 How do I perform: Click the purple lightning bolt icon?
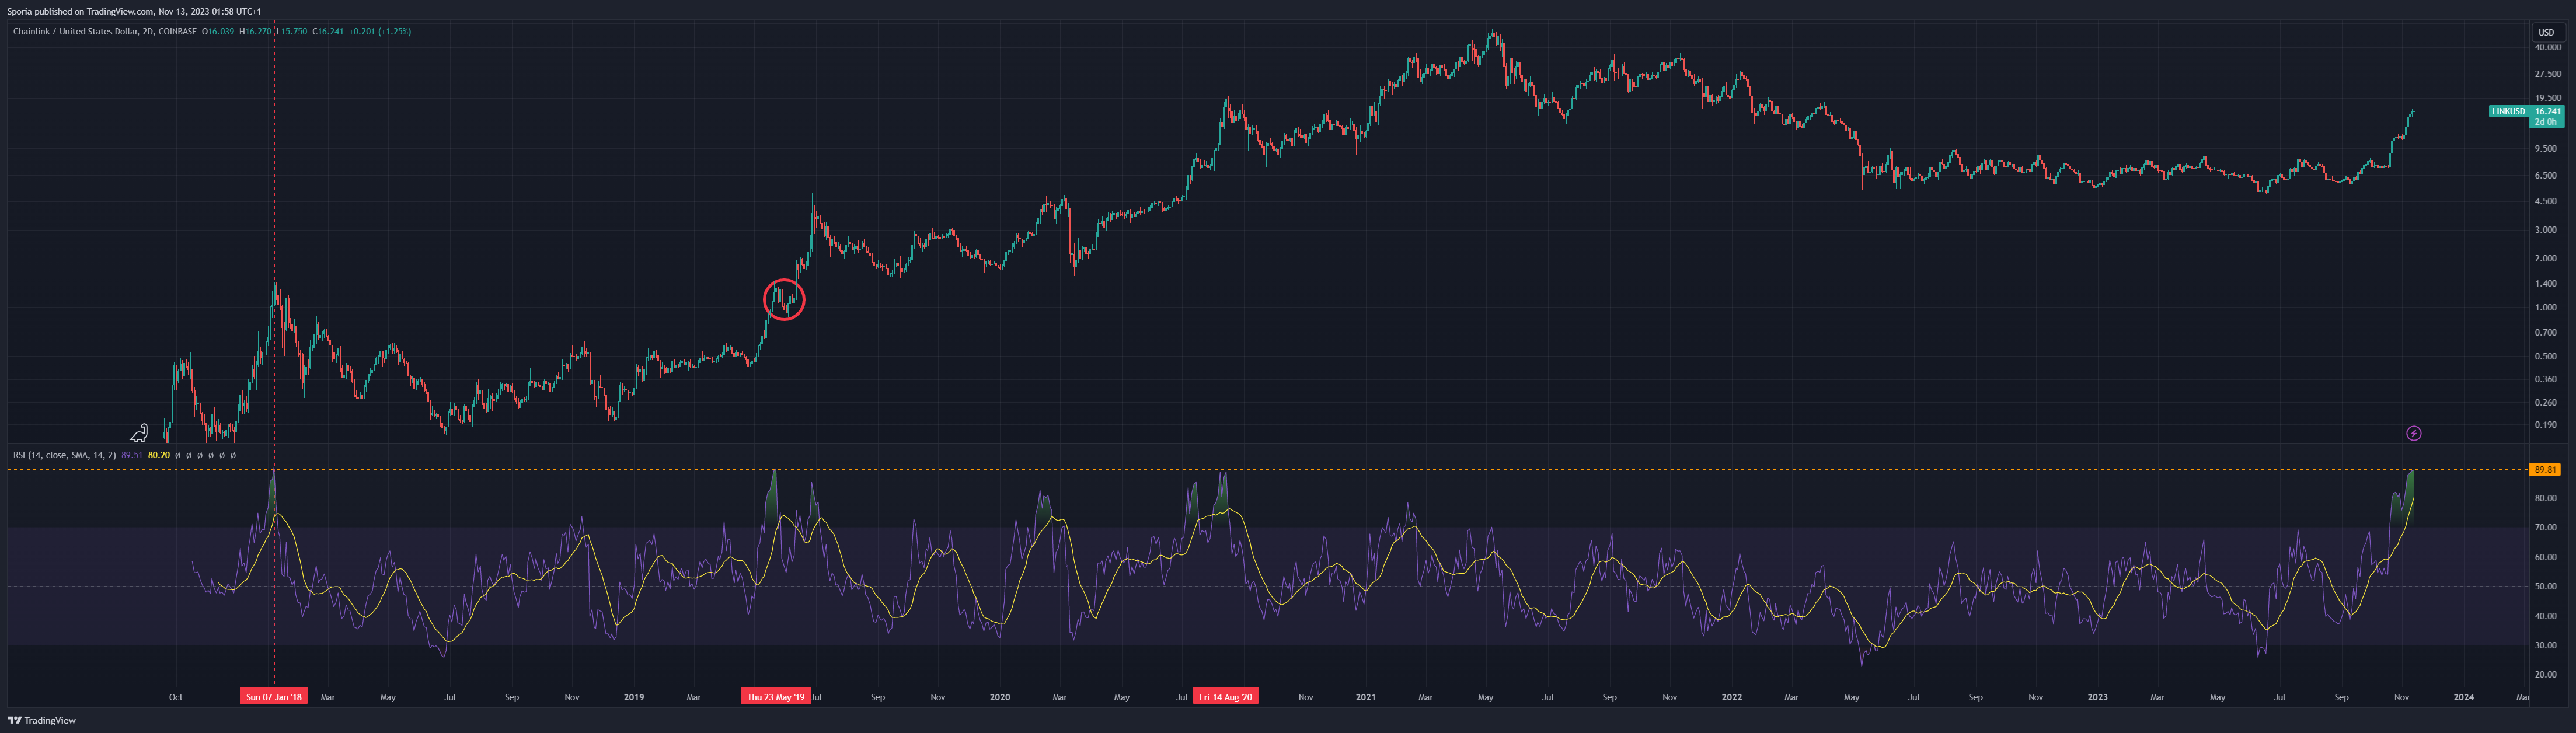pyautogui.click(x=2413, y=433)
